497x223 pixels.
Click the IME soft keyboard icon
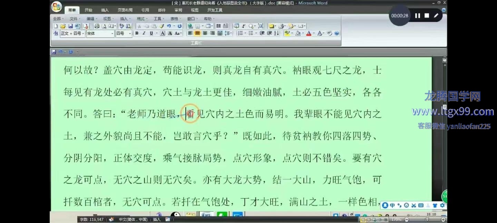click(x=421, y=205)
